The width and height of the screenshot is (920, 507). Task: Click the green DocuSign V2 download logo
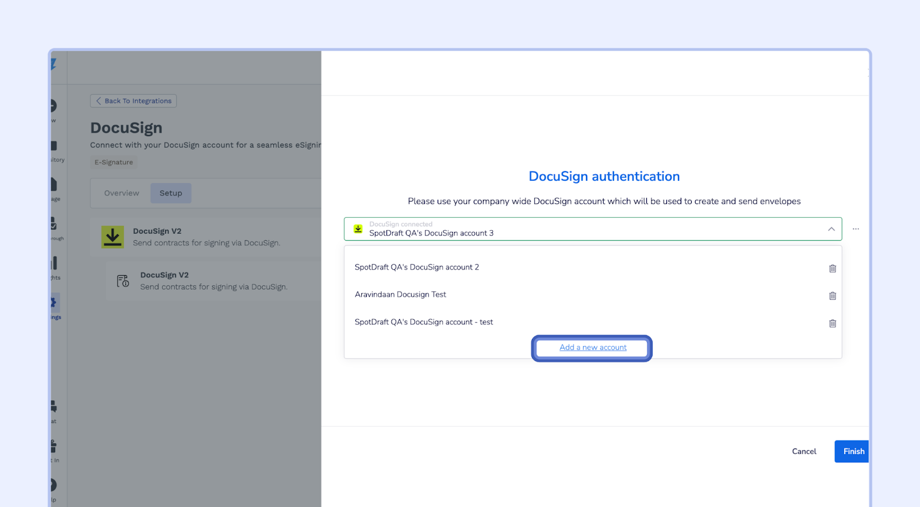(113, 237)
